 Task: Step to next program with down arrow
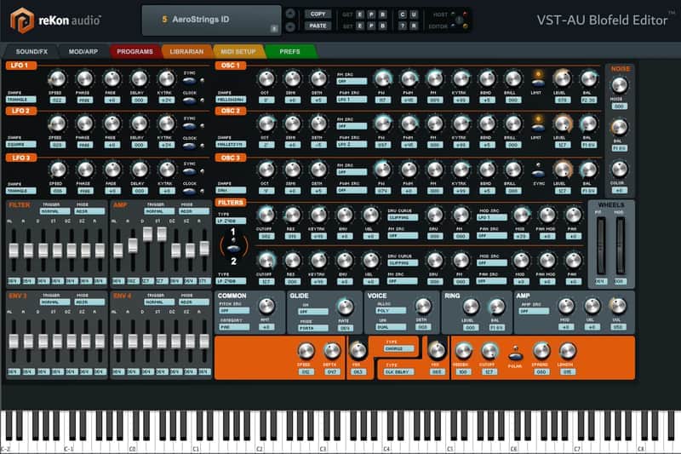coord(290,26)
